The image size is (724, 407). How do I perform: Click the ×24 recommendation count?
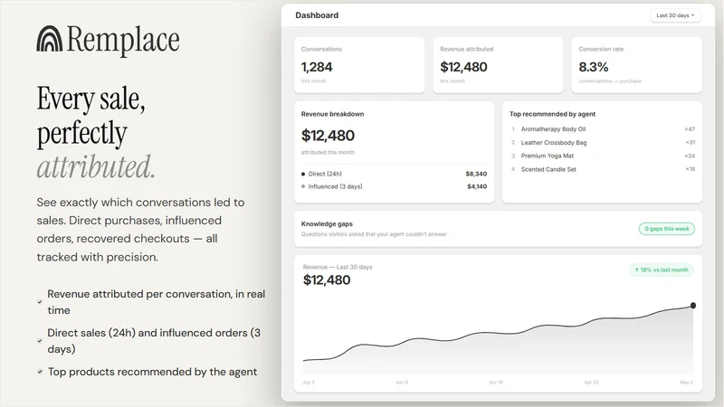coord(690,156)
